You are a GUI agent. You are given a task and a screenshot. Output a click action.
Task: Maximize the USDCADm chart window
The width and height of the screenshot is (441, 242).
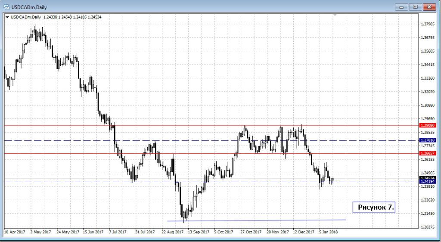click(x=416, y=6)
